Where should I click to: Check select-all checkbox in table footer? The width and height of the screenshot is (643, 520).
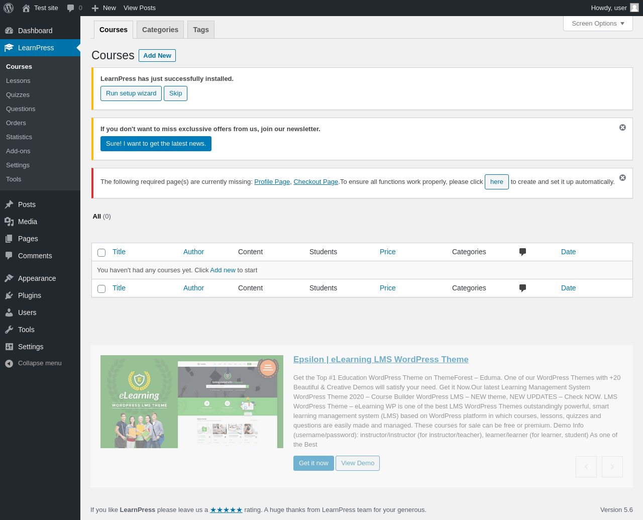coord(101,289)
